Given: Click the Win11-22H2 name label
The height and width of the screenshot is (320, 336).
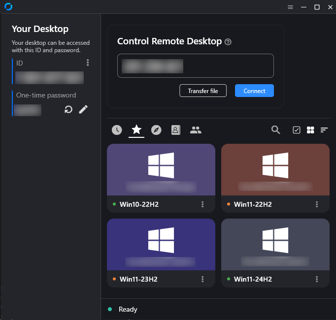Looking at the screenshot, I should (253, 204).
